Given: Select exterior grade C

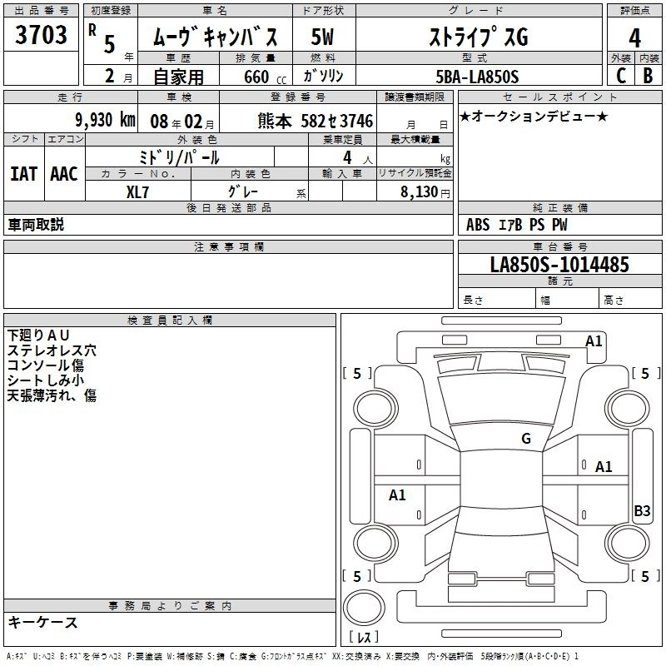Looking at the screenshot, I should click(x=621, y=76).
